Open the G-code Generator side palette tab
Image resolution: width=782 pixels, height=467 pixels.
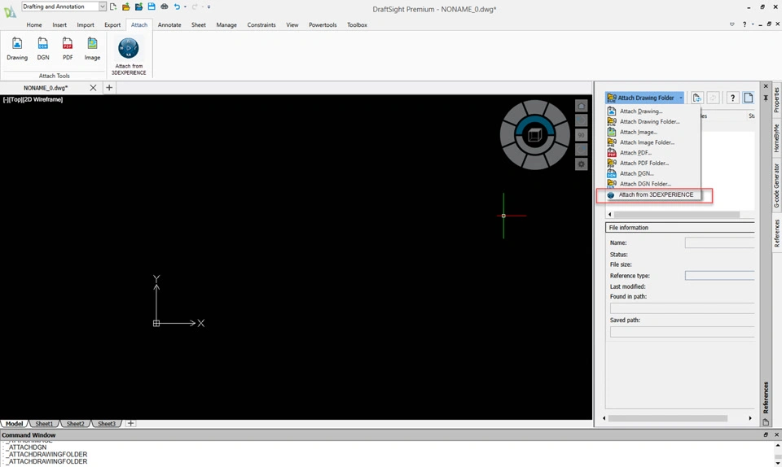point(776,185)
